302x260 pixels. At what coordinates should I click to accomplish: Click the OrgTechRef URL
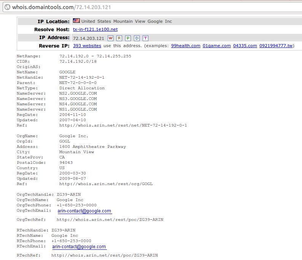coord(110,220)
